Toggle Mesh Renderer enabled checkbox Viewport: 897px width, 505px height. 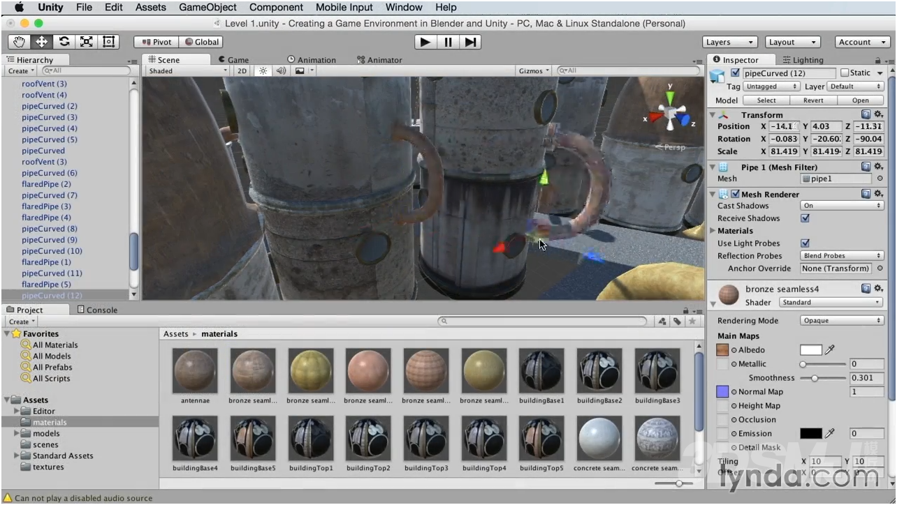[735, 194]
